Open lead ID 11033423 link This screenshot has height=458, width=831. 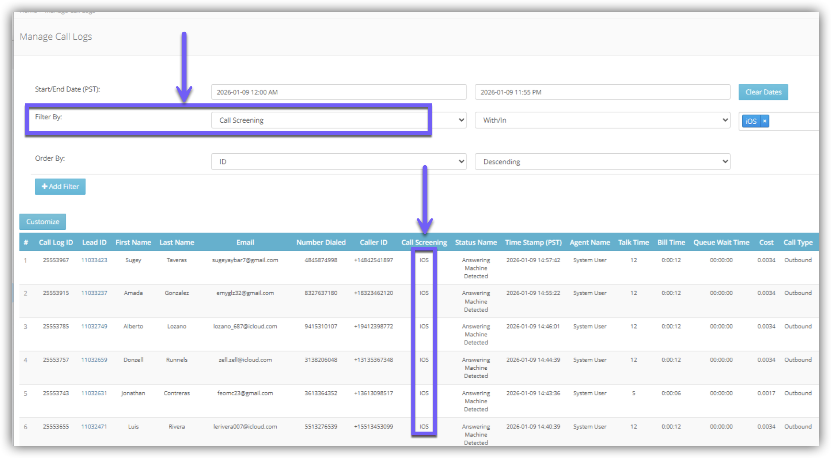point(94,260)
